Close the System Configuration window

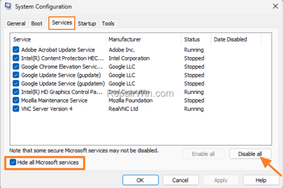(275, 6)
